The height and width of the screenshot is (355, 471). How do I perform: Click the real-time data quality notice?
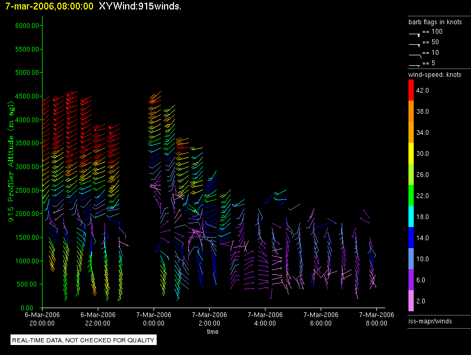pos(84,340)
